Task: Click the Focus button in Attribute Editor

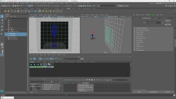Action: tap(168, 21)
